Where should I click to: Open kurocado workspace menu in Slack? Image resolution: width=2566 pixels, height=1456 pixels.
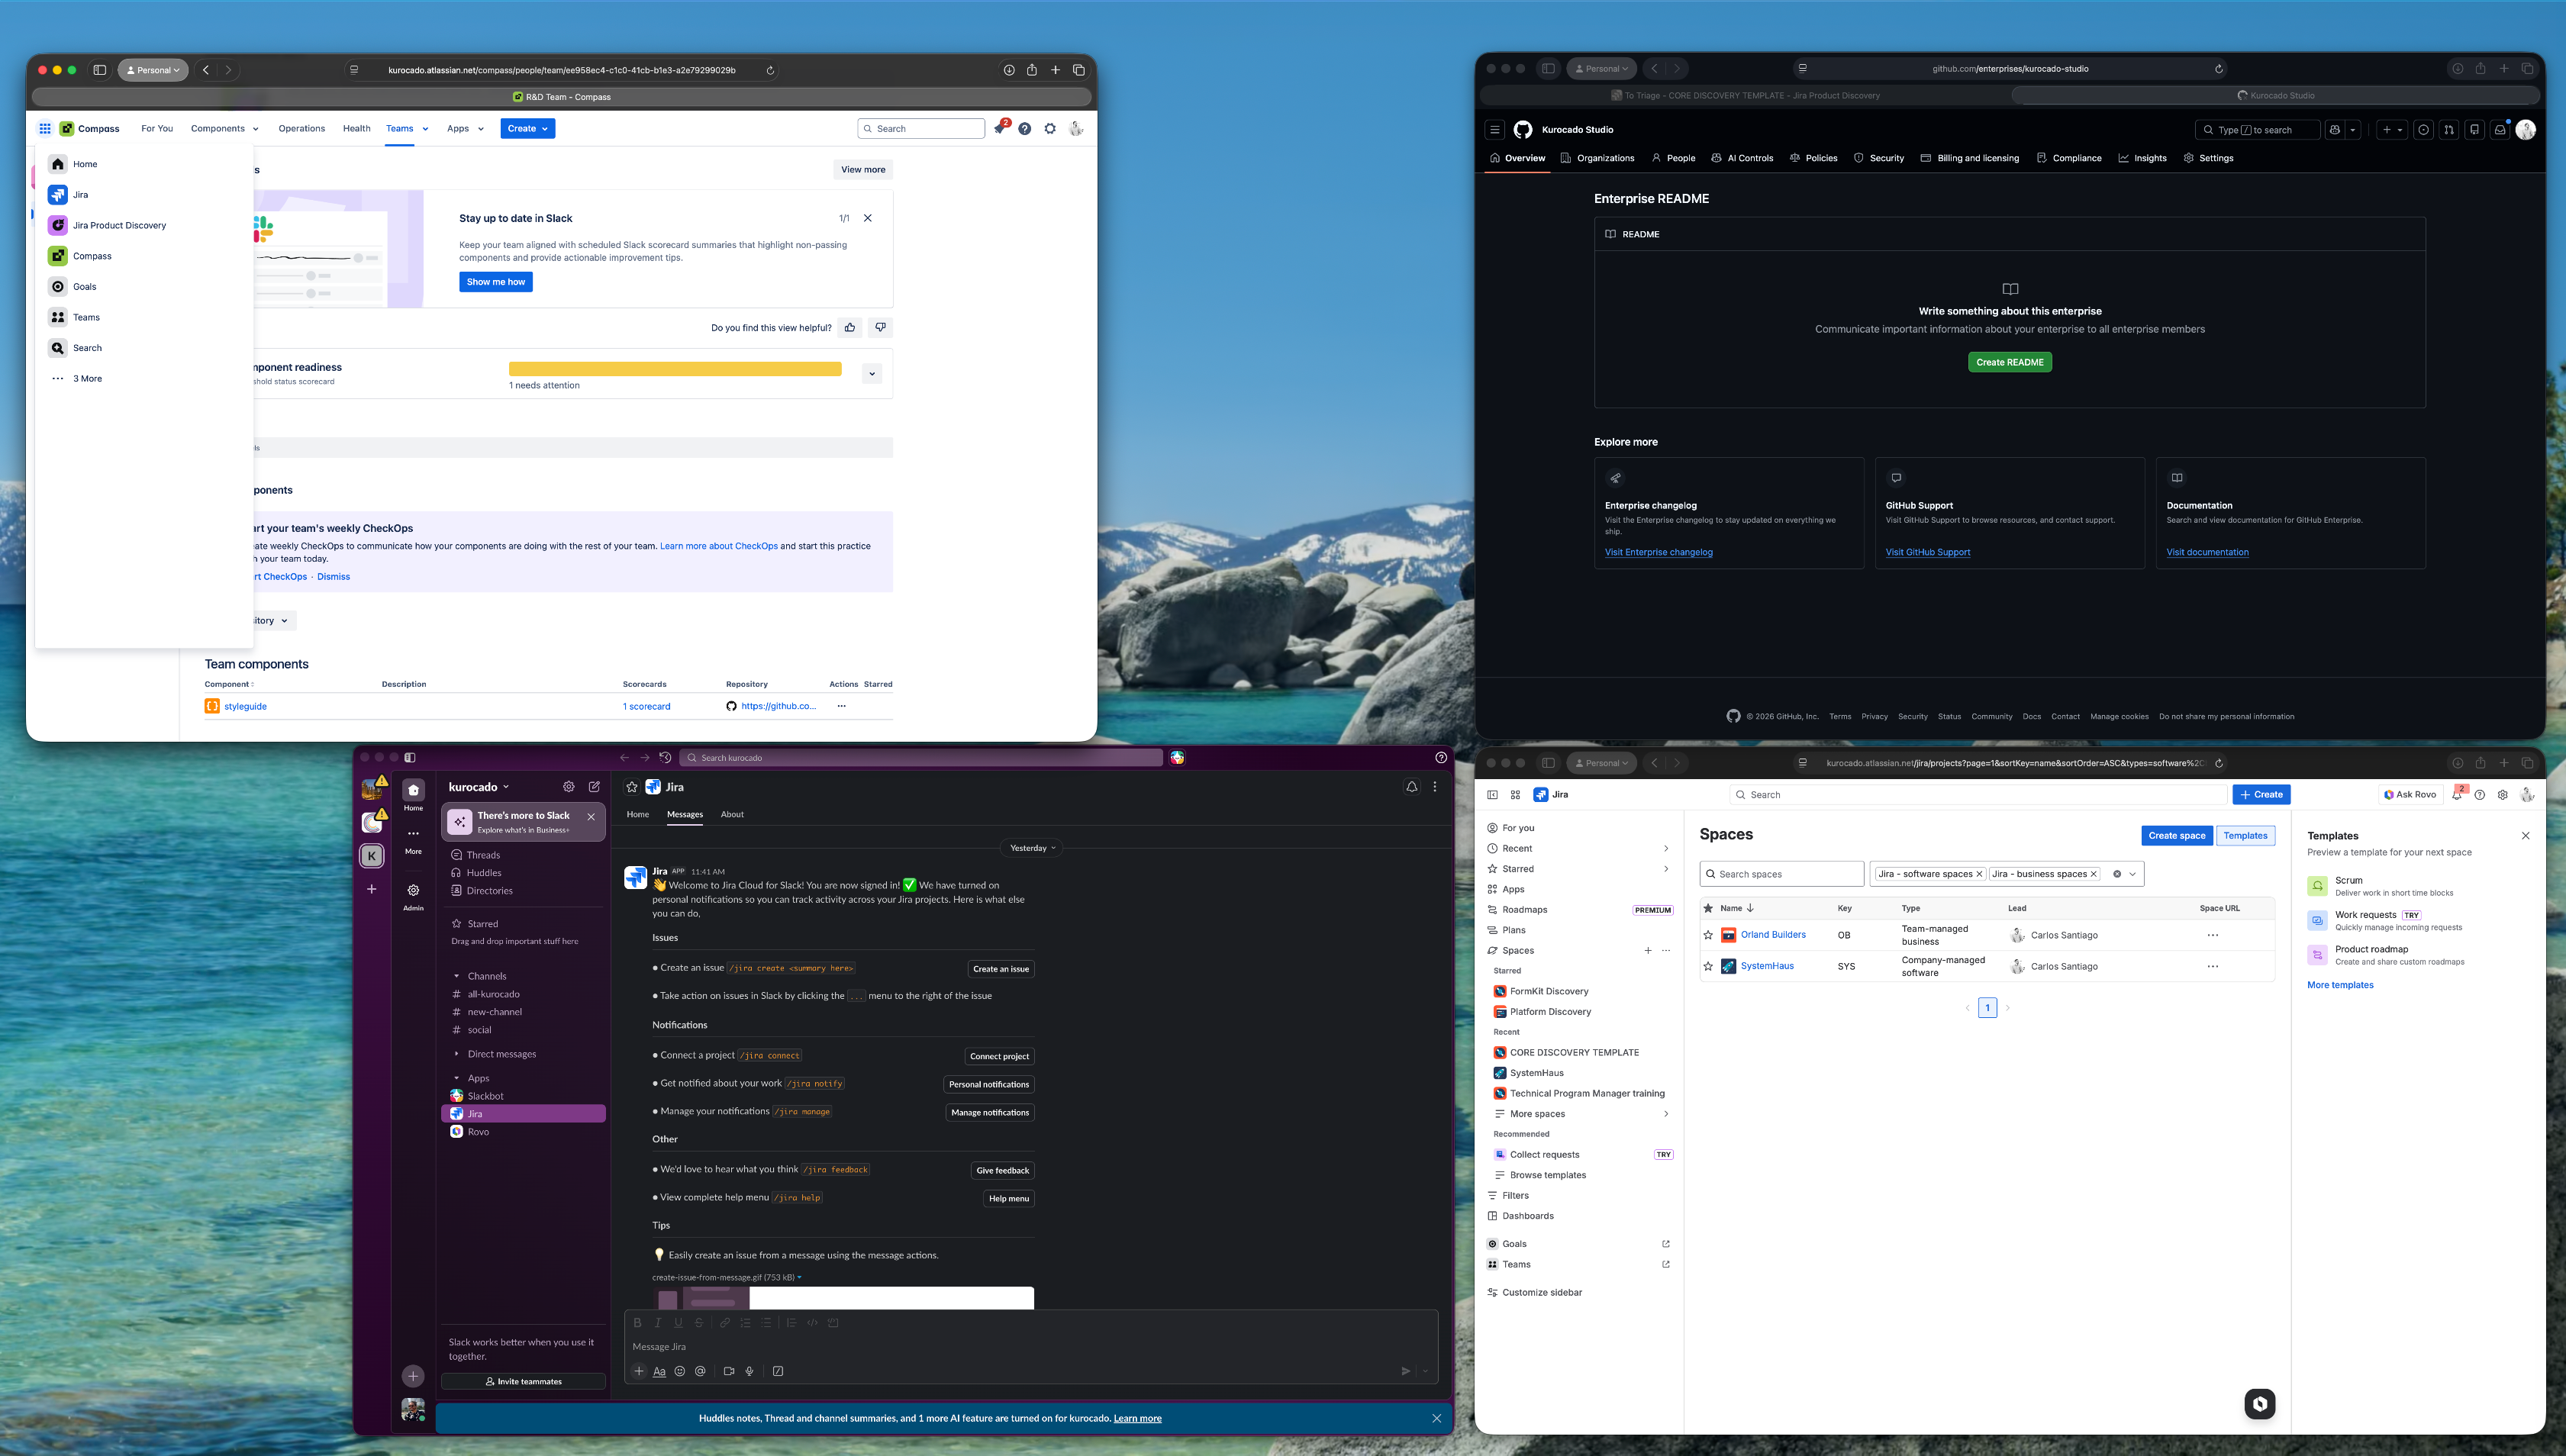tap(479, 786)
